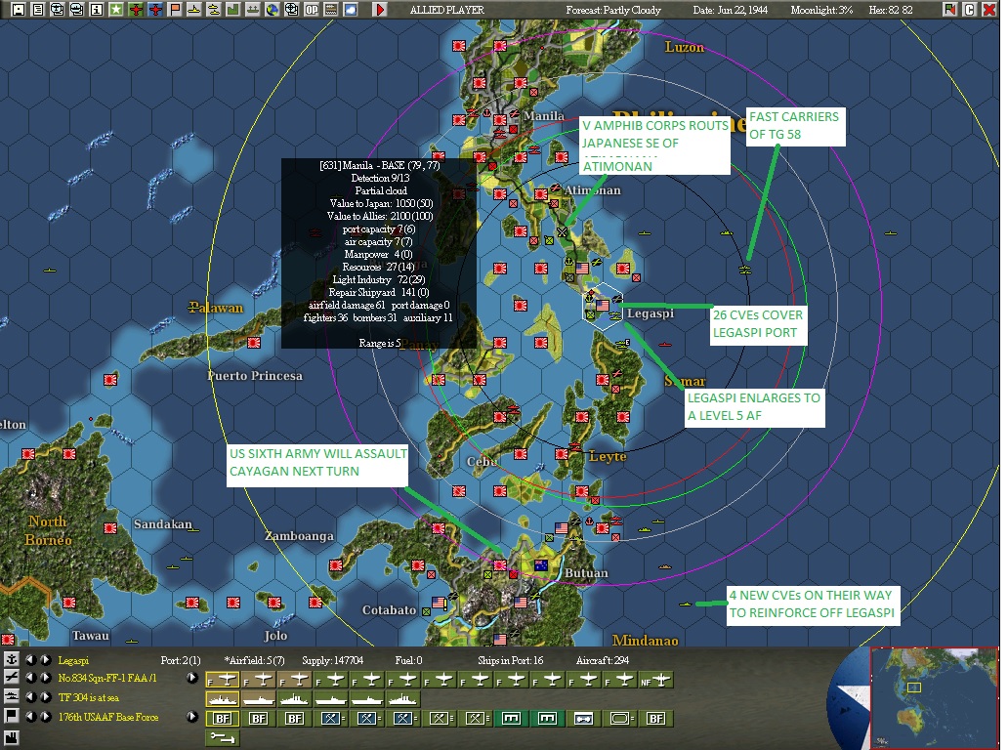Click the single yellow ship toolbar icon
Image resolution: width=1008 pixels, height=750 pixels.
[194, 9]
